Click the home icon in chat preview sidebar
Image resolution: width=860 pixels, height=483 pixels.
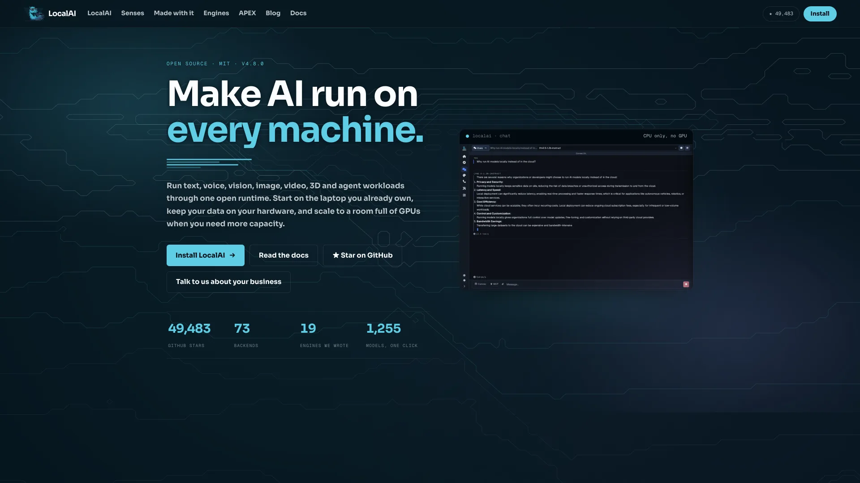pos(464,157)
